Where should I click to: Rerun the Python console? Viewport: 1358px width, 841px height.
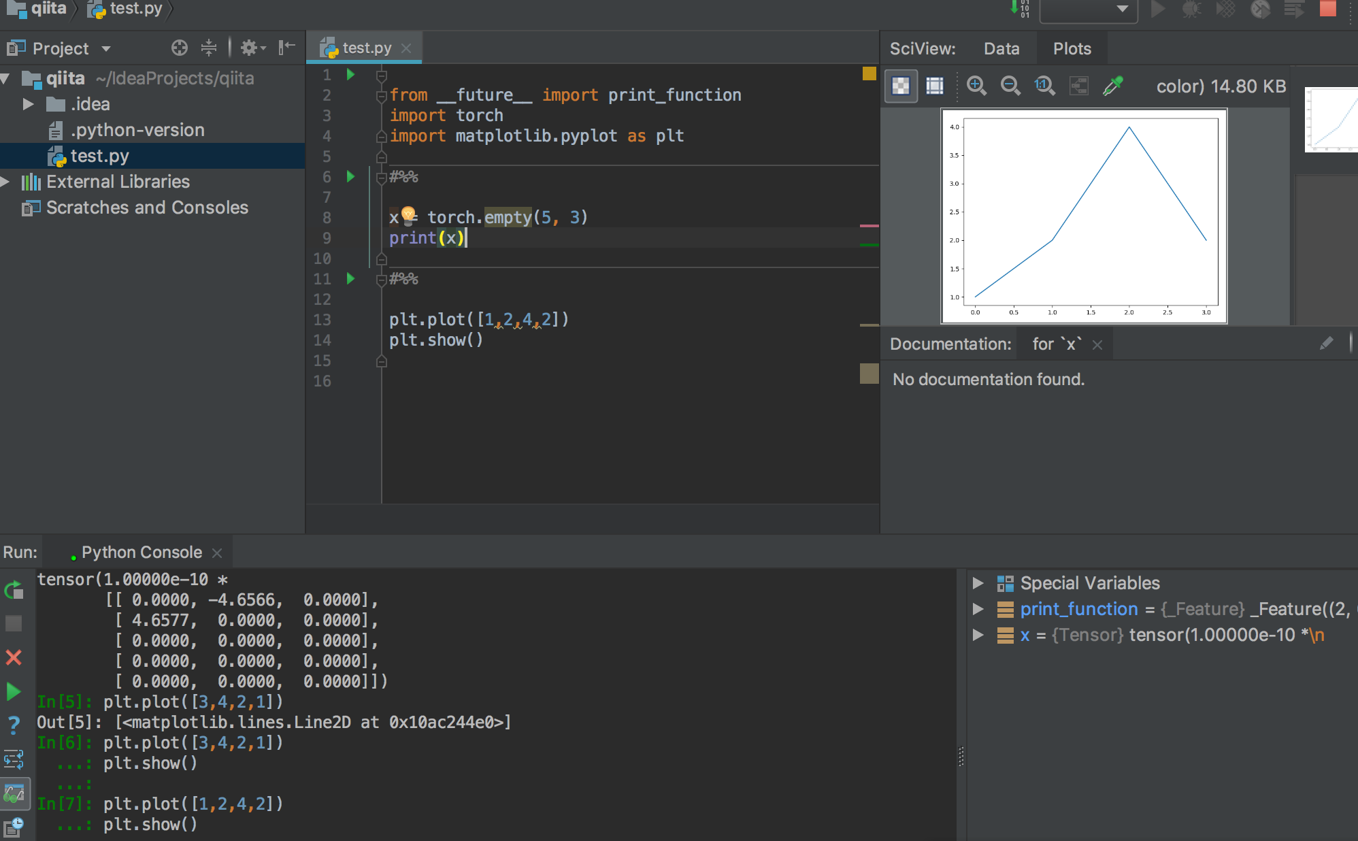click(14, 590)
